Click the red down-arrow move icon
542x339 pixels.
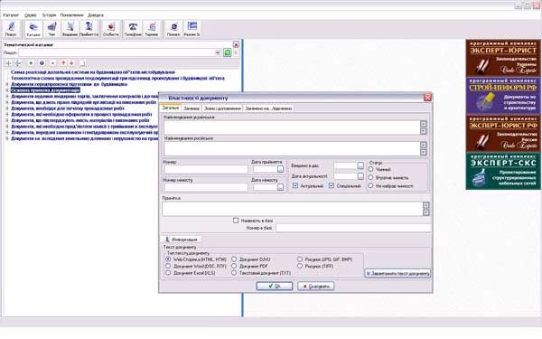coord(71,63)
